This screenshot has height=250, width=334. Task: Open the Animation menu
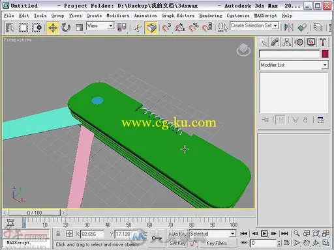(145, 16)
